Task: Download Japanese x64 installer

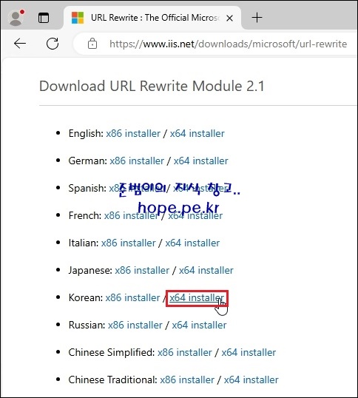Action: pyautogui.click(x=206, y=270)
